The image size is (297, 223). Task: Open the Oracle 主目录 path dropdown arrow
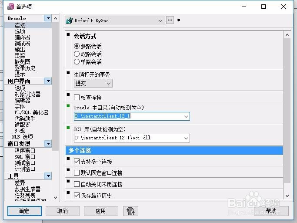(x=186, y=116)
